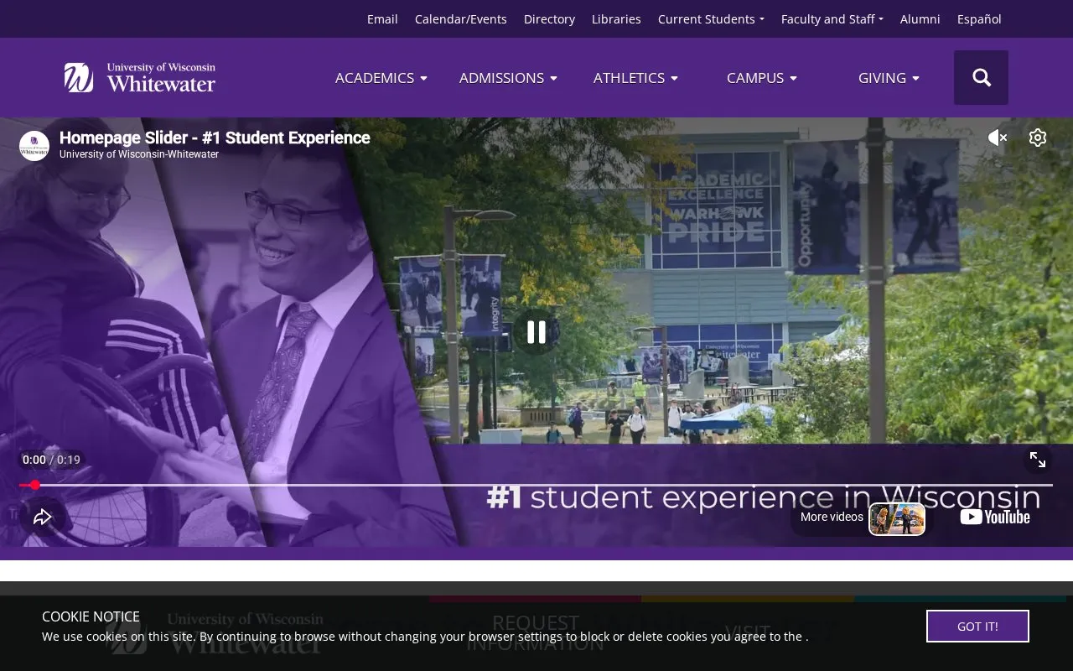Click the 0:00 / 0:19 time display
Viewport: 1073px width, 671px height.
(x=51, y=460)
